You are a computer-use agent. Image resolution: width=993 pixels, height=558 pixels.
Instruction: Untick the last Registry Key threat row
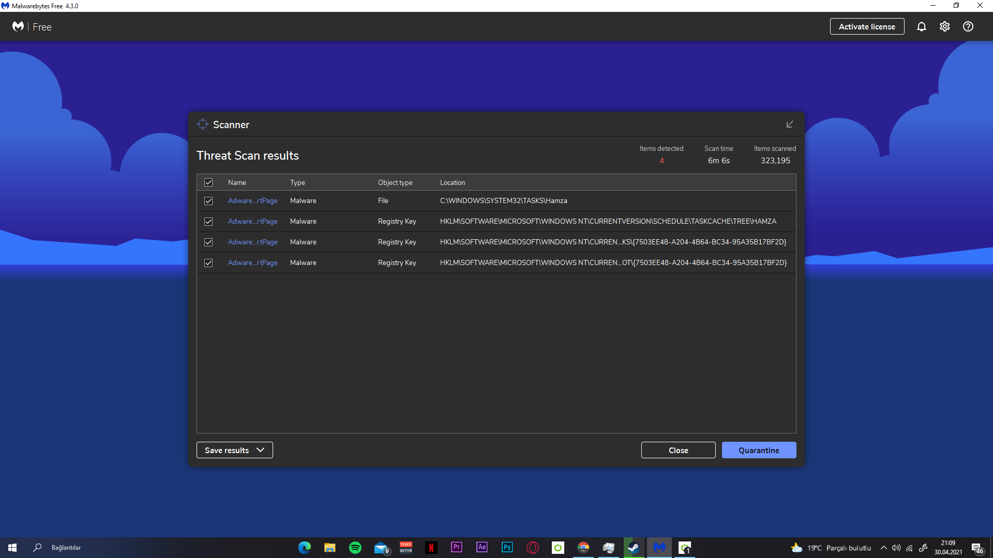pyautogui.click(x=208, y=263)
